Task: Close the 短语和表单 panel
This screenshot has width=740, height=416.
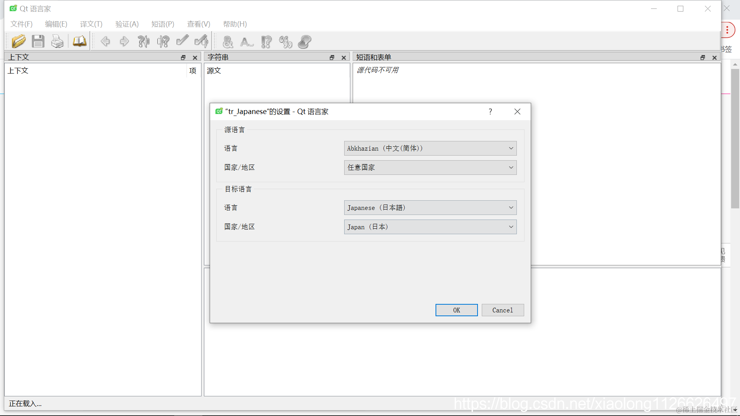Action: (715, 57)
